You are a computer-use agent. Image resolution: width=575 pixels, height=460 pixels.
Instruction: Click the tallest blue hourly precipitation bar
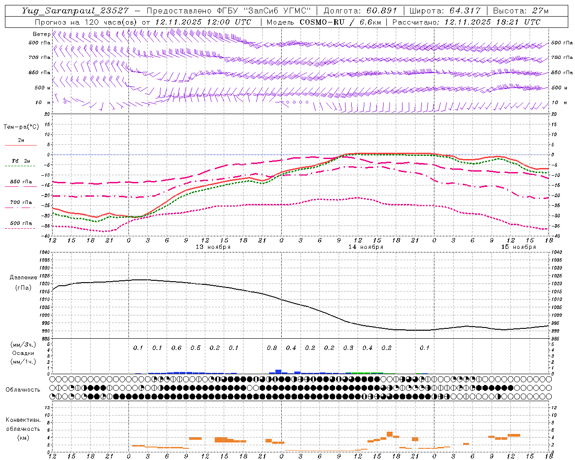279,372
